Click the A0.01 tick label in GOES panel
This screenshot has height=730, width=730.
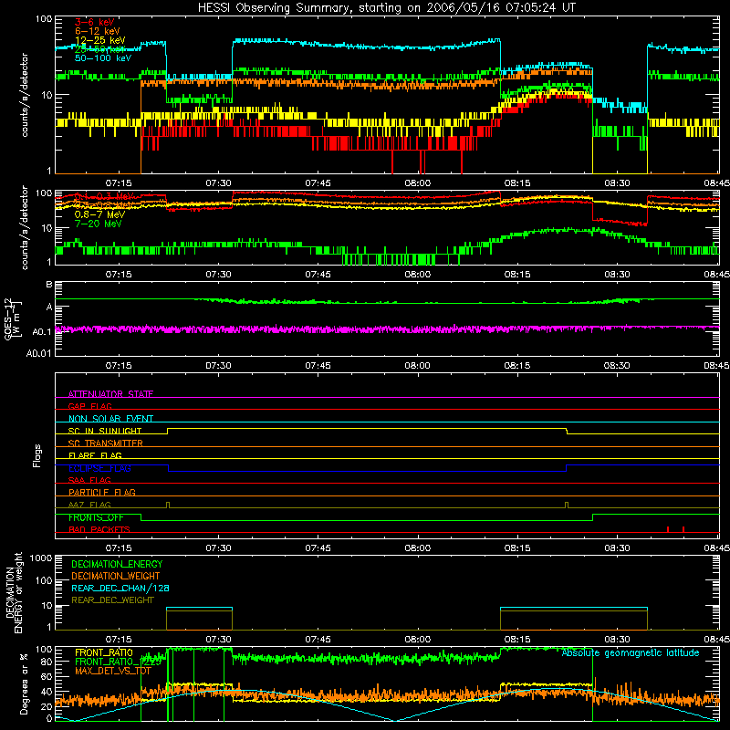pos(38,353)
